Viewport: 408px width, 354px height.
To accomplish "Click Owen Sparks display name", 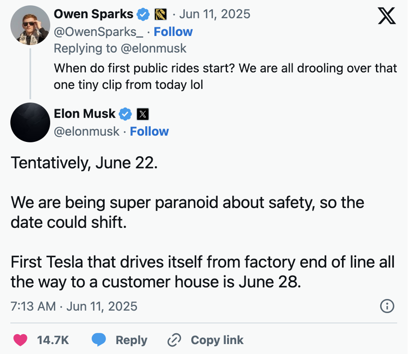I will pos(93,14).
